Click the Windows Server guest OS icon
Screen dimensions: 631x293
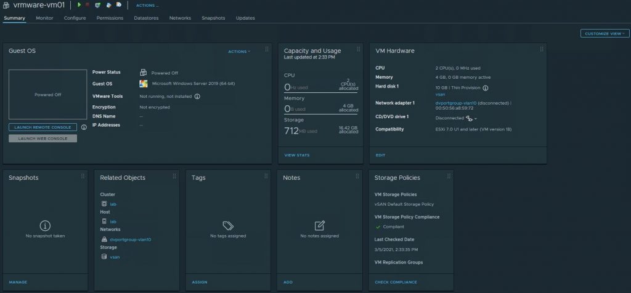pyautogui.click(x=143, y=84)
